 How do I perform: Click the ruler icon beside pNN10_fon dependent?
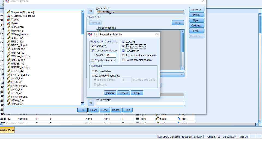(x=99, y=12)
